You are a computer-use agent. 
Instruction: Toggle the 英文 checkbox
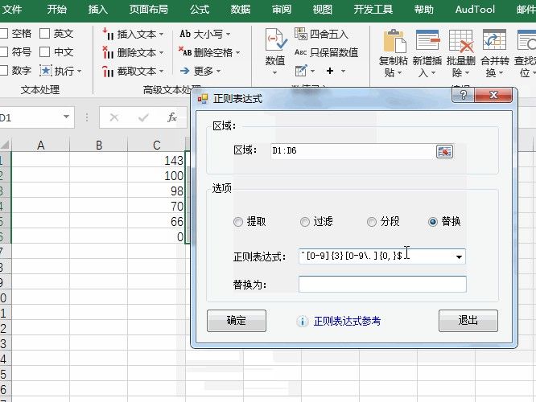(x=45, y=34)
